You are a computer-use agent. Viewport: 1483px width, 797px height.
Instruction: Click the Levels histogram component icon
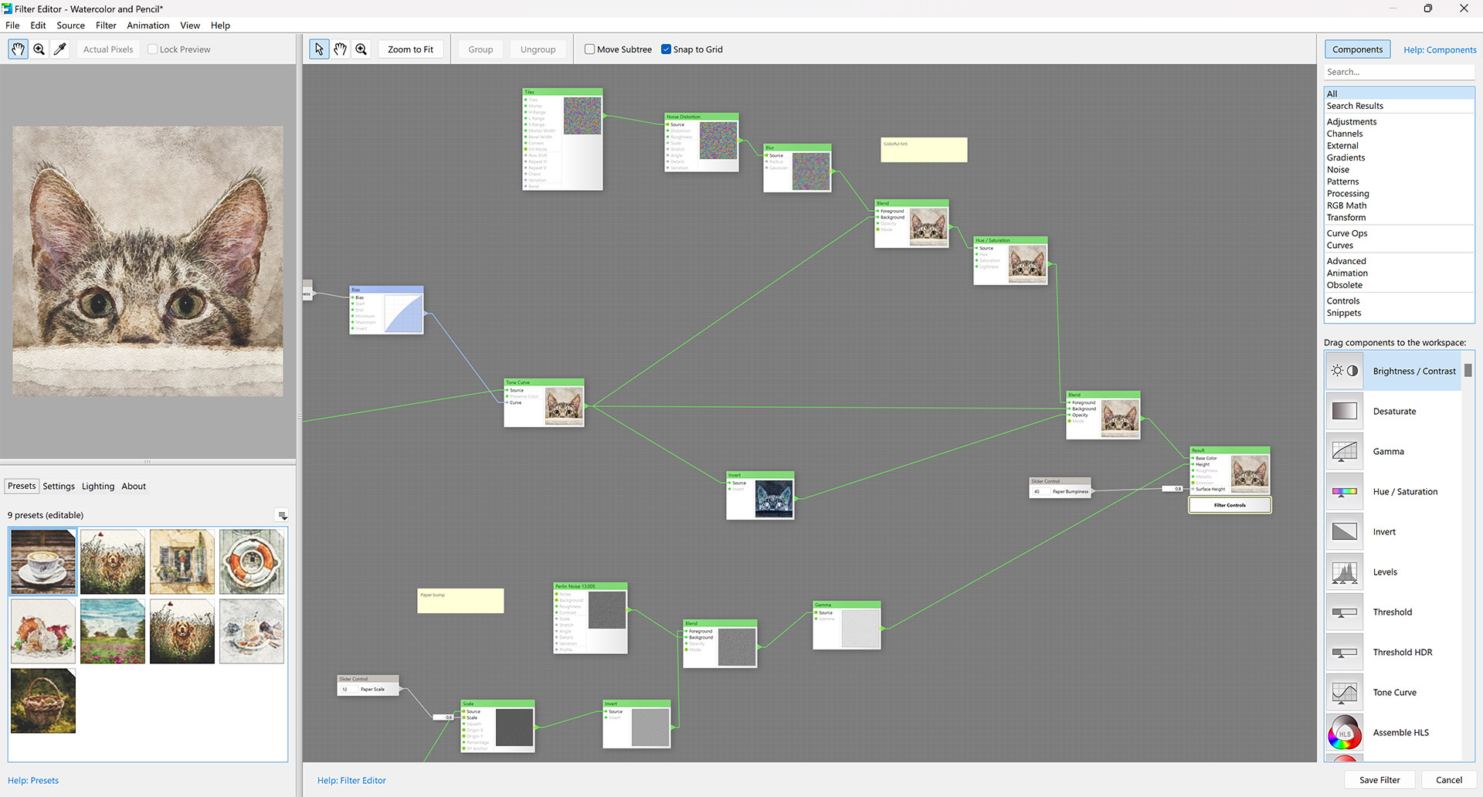click(1344, 572)
